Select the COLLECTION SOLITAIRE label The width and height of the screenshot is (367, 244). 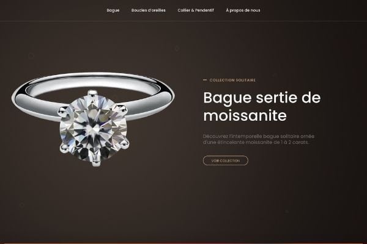[x=232, y=80]
